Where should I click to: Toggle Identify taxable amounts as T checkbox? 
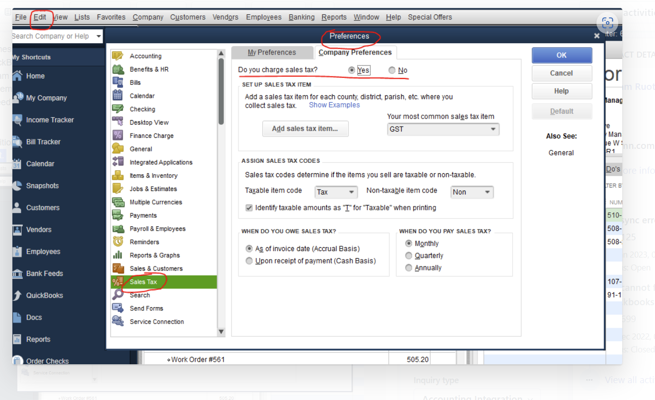pos(249,207)
